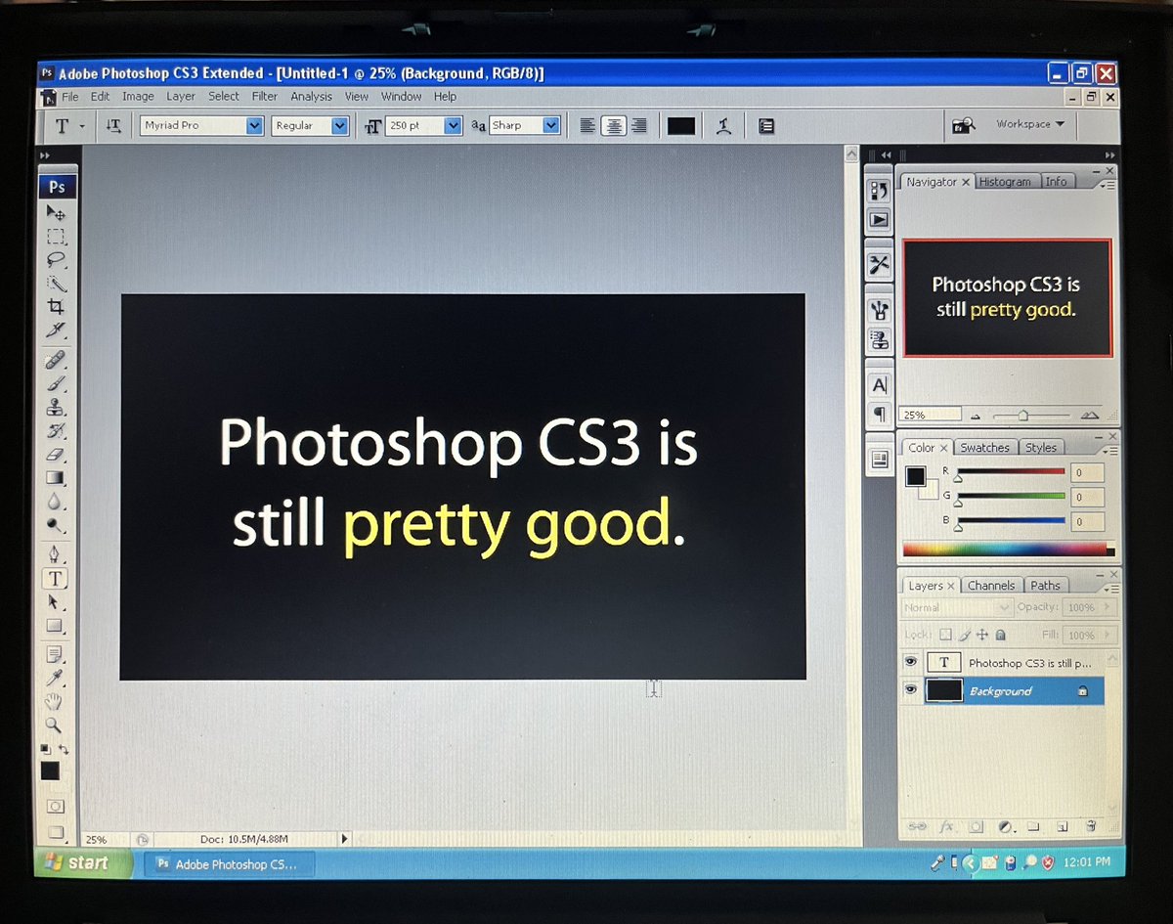This screenshot has height=924, width=1173.
Task: Open the History panel icon
Action: (880, 193)
